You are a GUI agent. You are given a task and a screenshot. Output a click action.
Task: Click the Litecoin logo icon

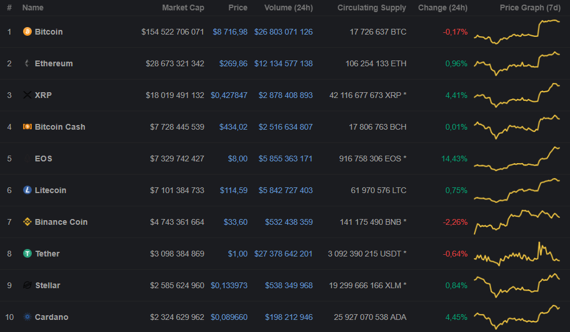pyautogui.click(x=27, y=190)
